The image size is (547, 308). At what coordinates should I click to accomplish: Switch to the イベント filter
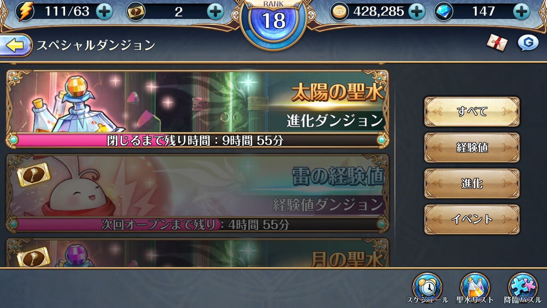472,219
